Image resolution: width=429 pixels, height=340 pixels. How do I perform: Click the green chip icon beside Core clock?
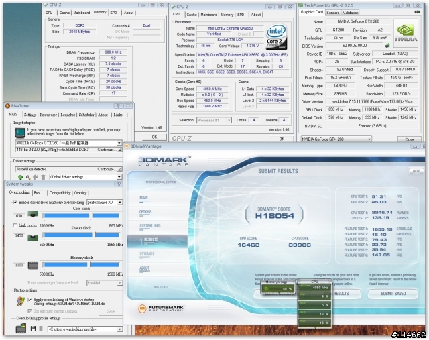click(x=33, y=215)
